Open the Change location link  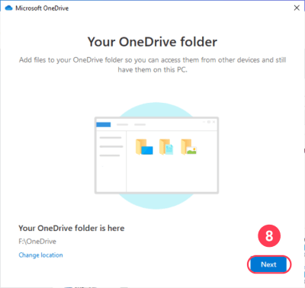40,255
